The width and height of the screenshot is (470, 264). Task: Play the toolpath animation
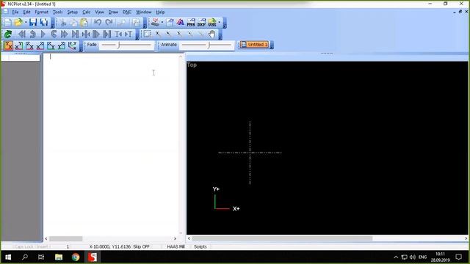tap(43, 34)
